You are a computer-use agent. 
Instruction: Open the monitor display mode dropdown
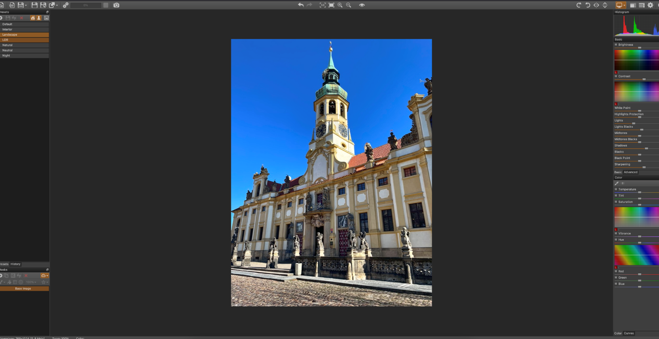624,5
